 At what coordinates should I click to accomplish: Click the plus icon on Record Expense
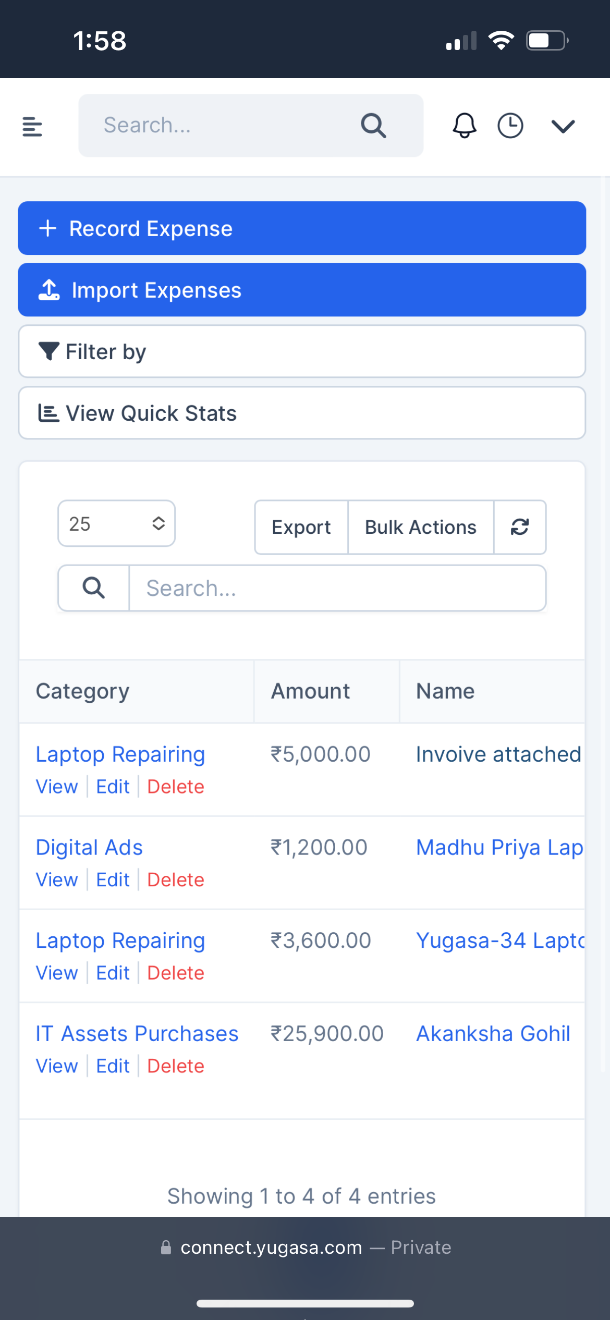tap(48, 228)
